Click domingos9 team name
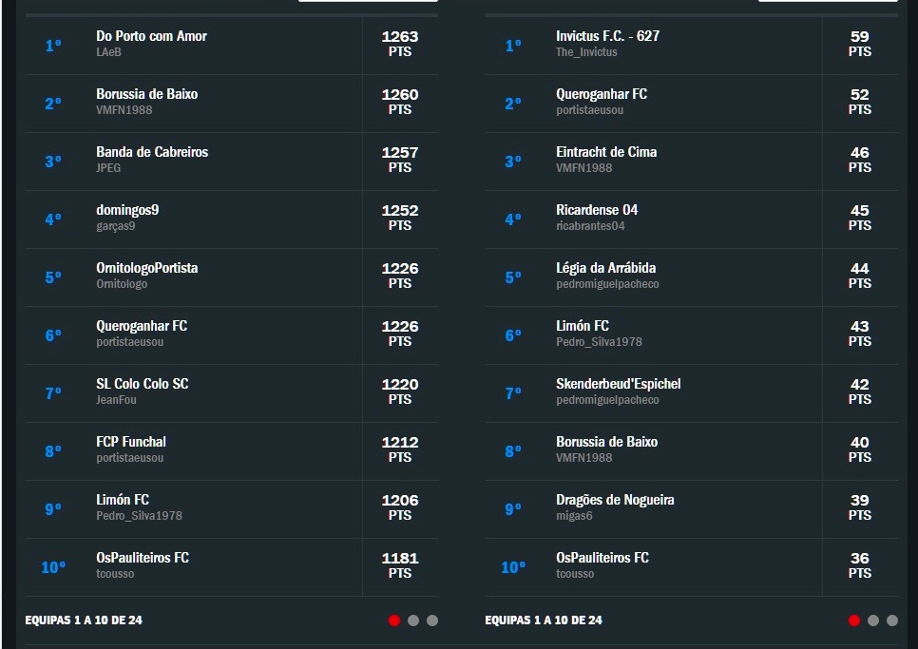The width and height of the screenshot is (918, 649). click(127, 210)
